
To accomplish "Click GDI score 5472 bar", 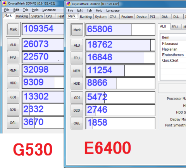I will click(121, 98).
